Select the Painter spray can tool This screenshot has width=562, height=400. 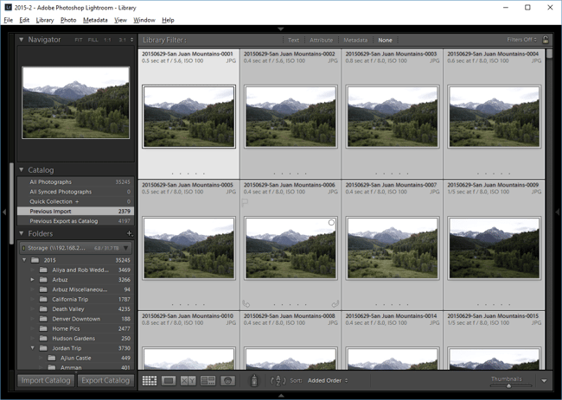tap(254, 380)
